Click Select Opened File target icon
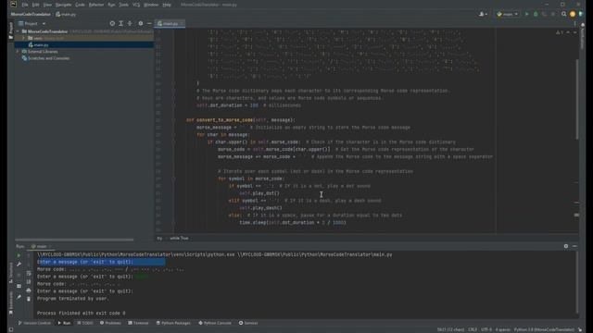Screen dimensions: 593x333 [112, 23]
